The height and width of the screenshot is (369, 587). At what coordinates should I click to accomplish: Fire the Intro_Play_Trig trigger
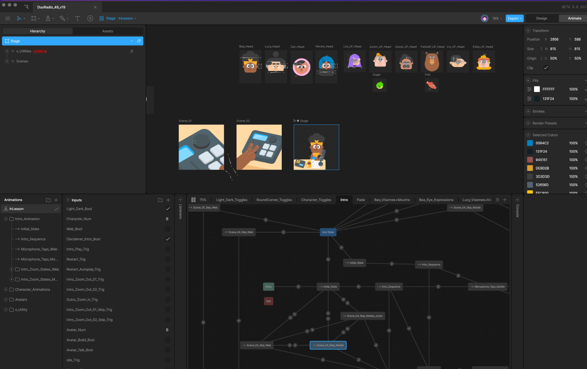tap(168, 249)
